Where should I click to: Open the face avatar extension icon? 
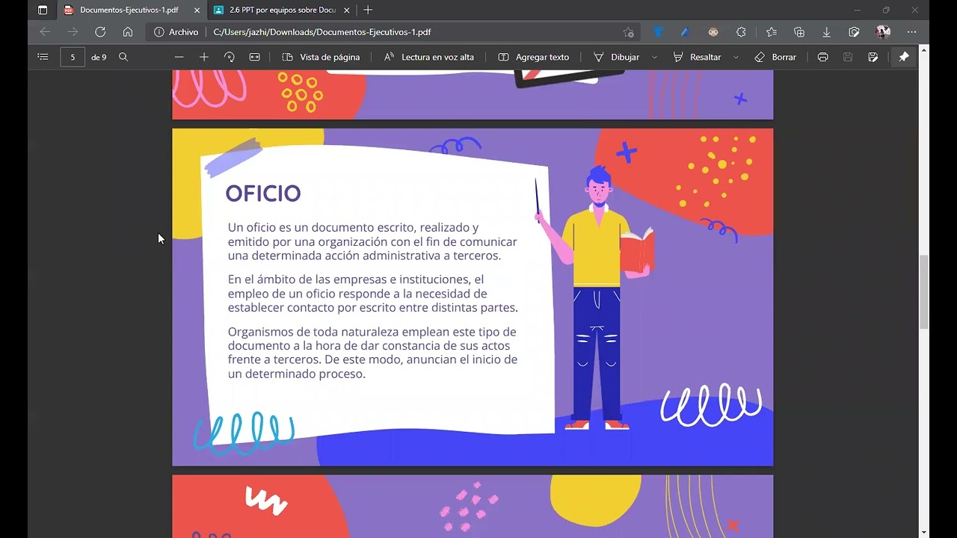coord(713,32)
